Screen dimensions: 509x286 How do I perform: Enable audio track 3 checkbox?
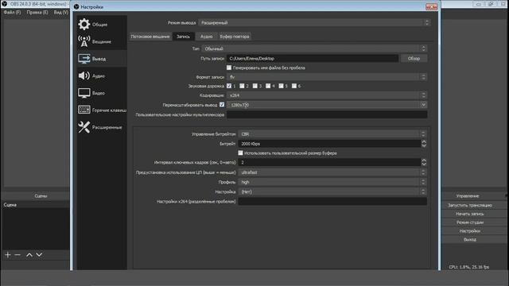(x=254, y=86)
